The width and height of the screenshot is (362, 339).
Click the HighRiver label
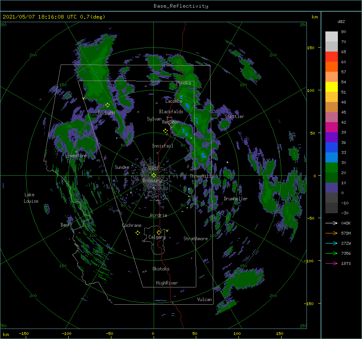[167, 283]
